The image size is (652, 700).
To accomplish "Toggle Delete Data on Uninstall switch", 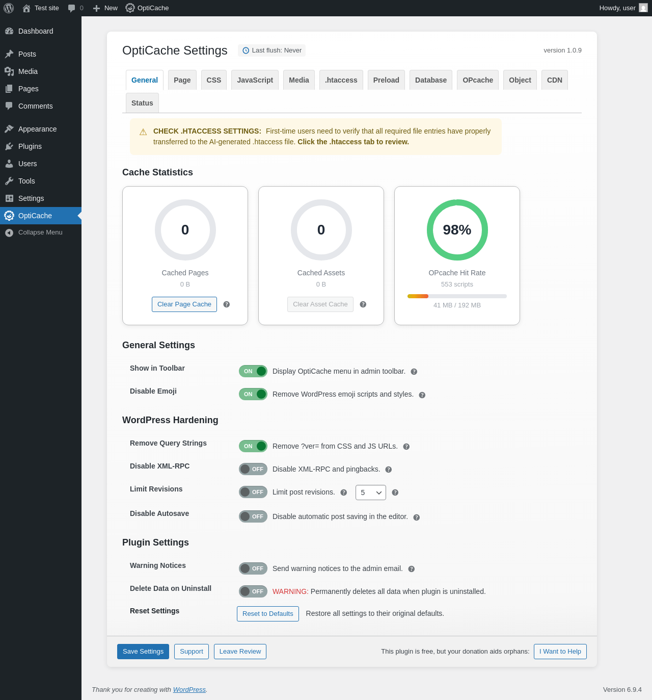I will (253, 591).
